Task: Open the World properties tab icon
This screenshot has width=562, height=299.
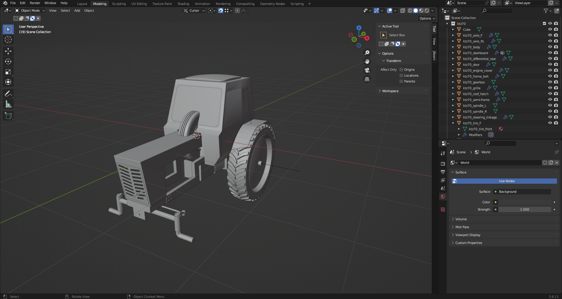Action: click(443, 197)
